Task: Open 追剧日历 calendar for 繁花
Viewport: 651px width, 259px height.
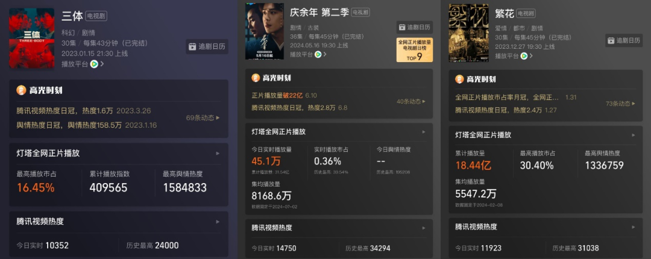Action: (624, 40)
